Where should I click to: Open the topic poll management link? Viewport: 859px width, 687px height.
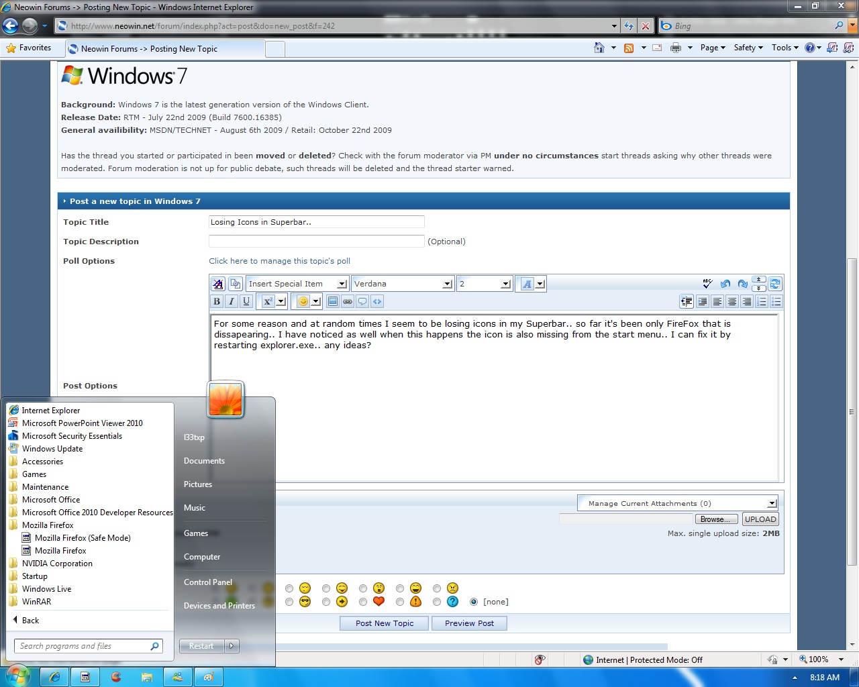point(279,261)
